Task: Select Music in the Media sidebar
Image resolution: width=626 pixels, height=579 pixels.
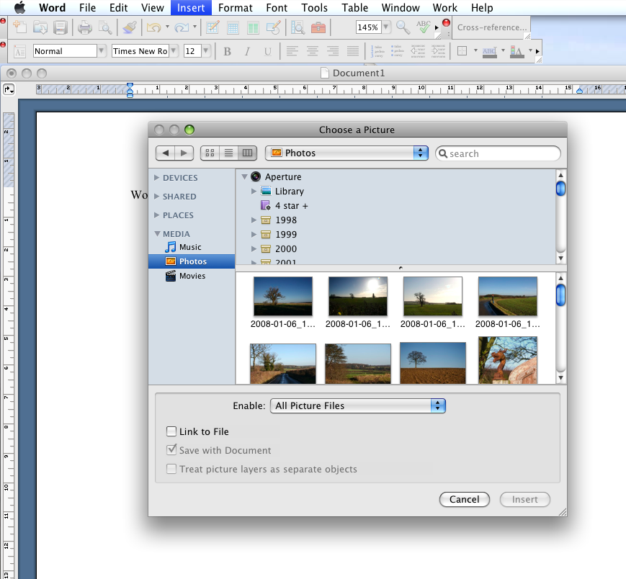Action: (x=190, y=247)
